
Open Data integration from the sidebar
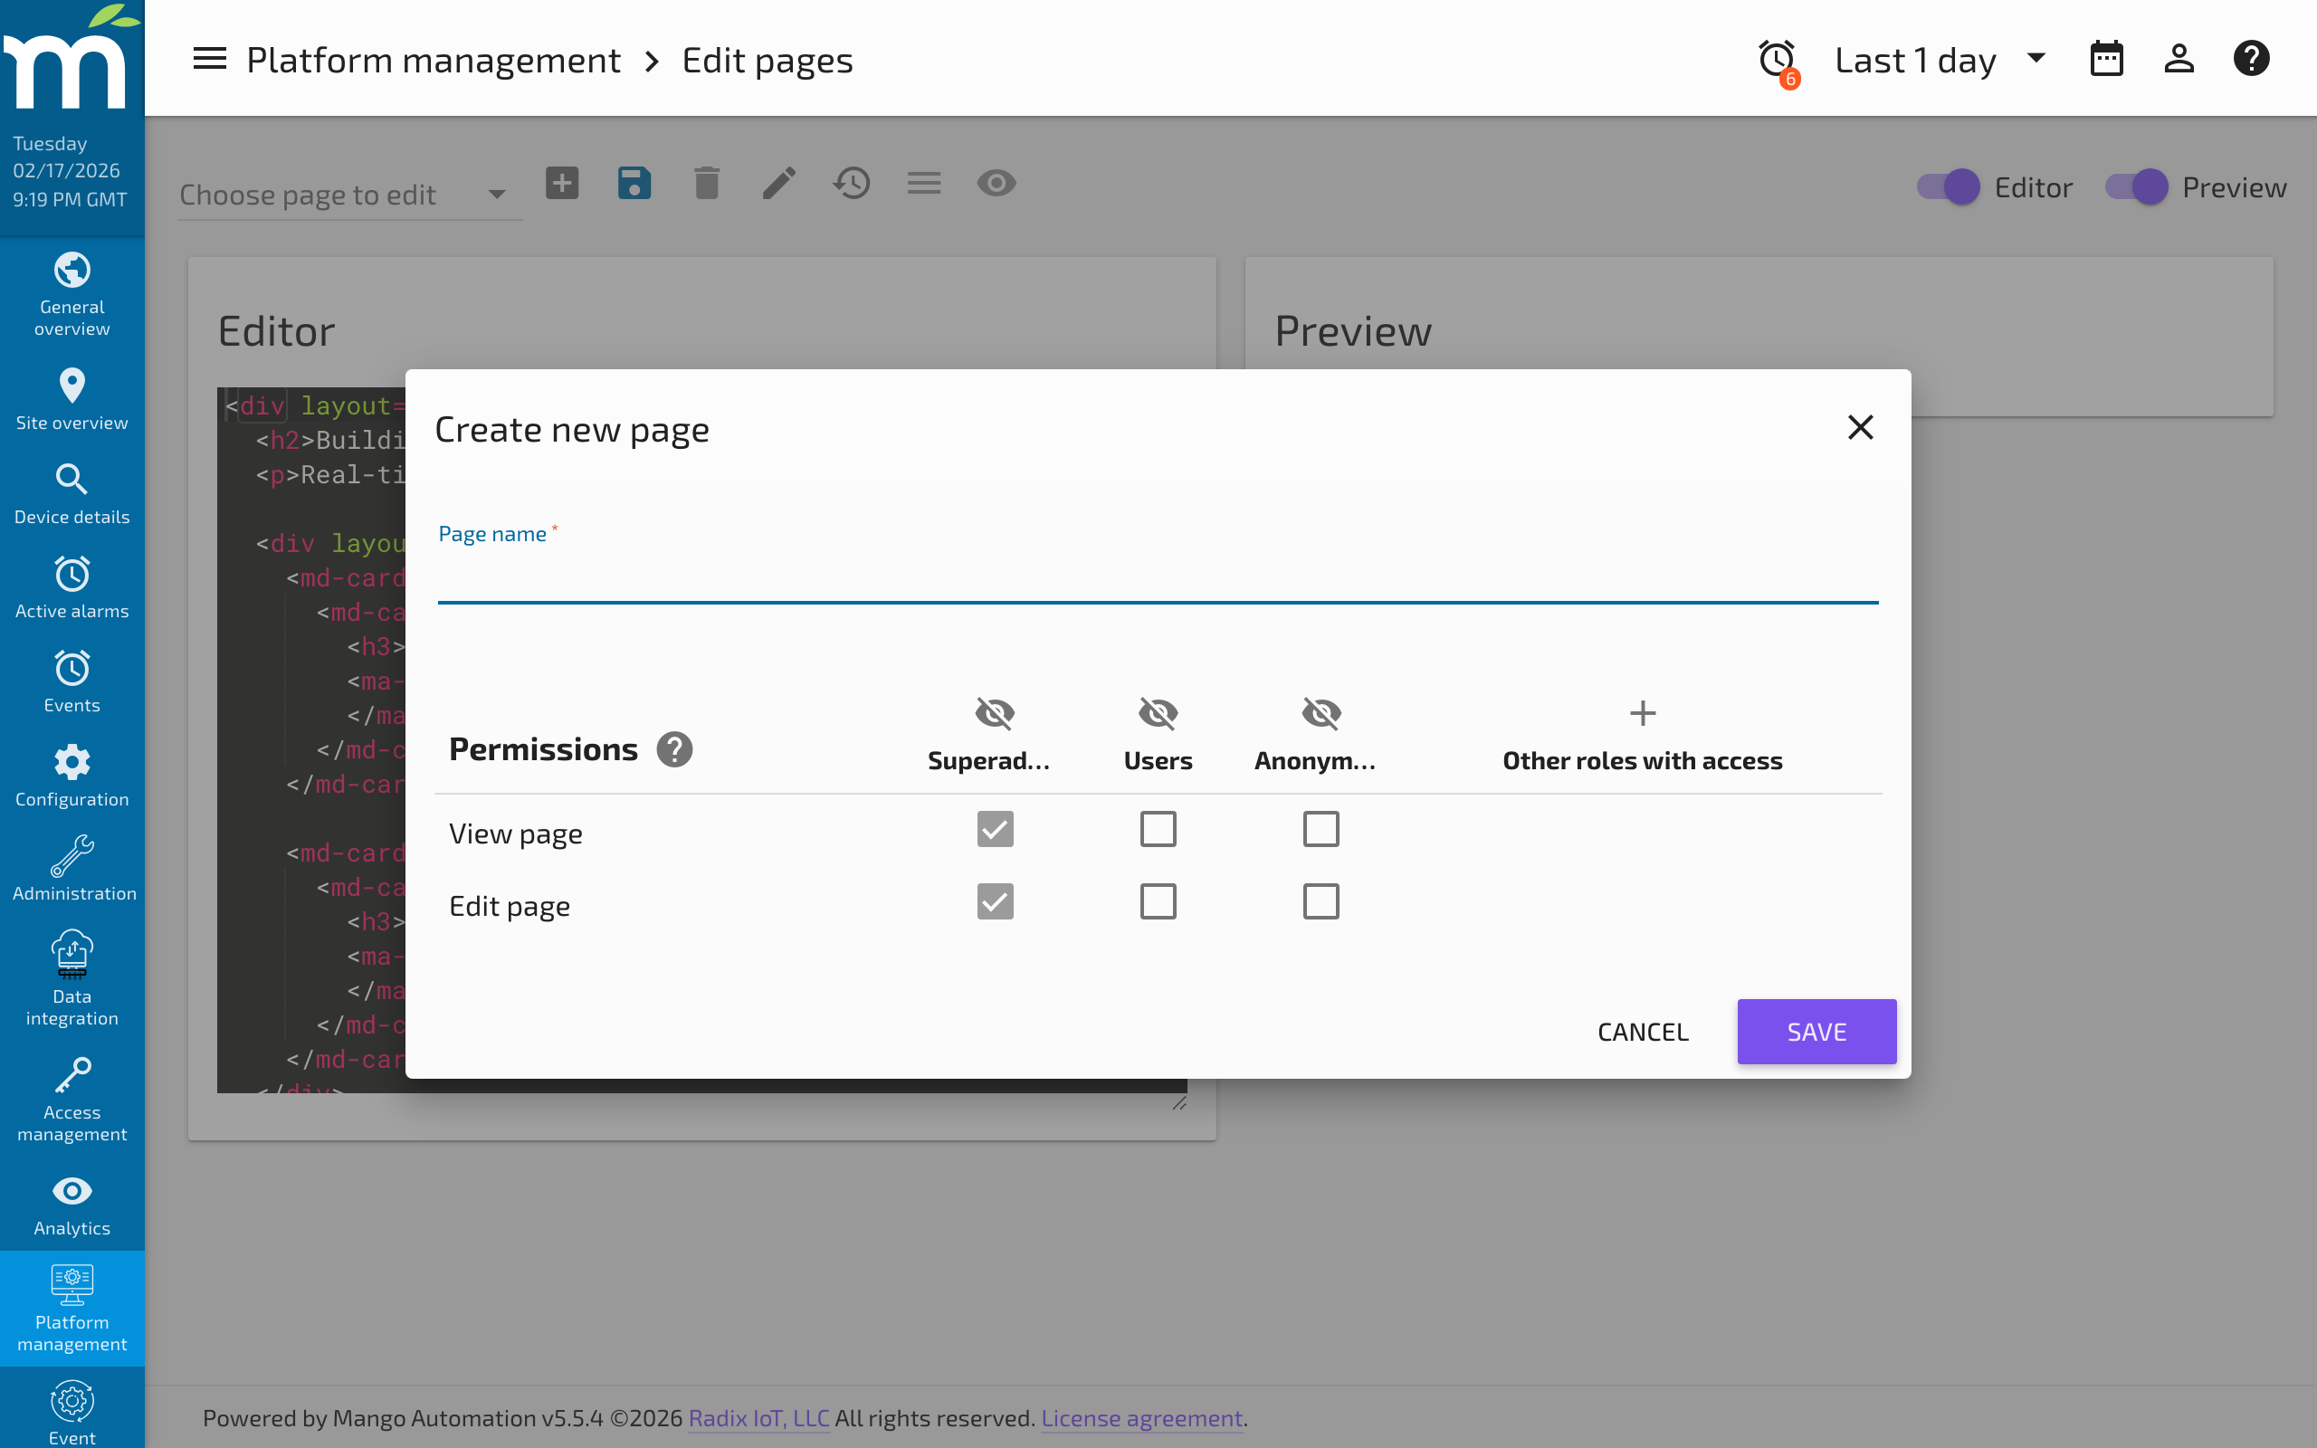[x=72, y=976]
